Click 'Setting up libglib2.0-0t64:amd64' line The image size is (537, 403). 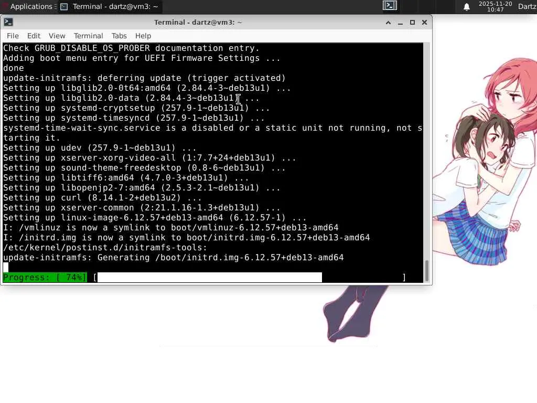[x=147, y=88]
